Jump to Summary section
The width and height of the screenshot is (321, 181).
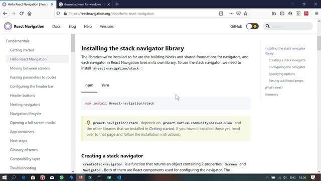click(271, 95)
